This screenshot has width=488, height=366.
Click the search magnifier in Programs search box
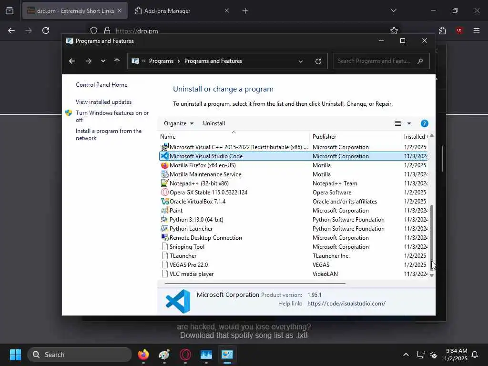coord(420,61)
